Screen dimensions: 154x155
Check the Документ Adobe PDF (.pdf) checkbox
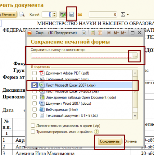coord(35,73)
